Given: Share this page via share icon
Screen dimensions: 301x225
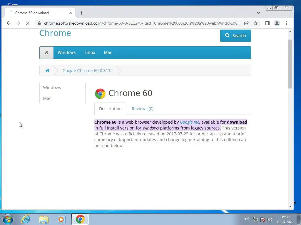Looking at the screenshot, I should pos(246,23).
